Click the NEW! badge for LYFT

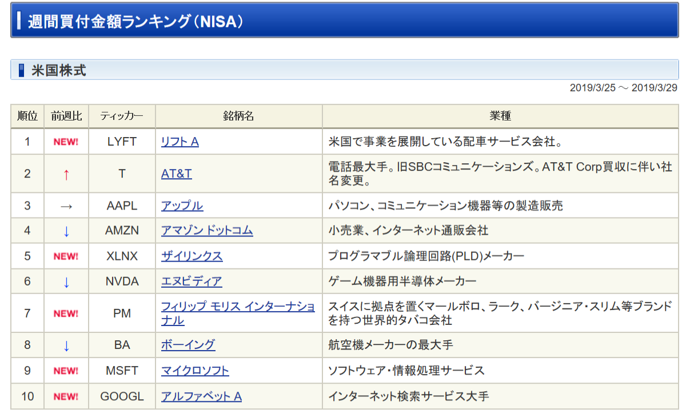[66, 142]
